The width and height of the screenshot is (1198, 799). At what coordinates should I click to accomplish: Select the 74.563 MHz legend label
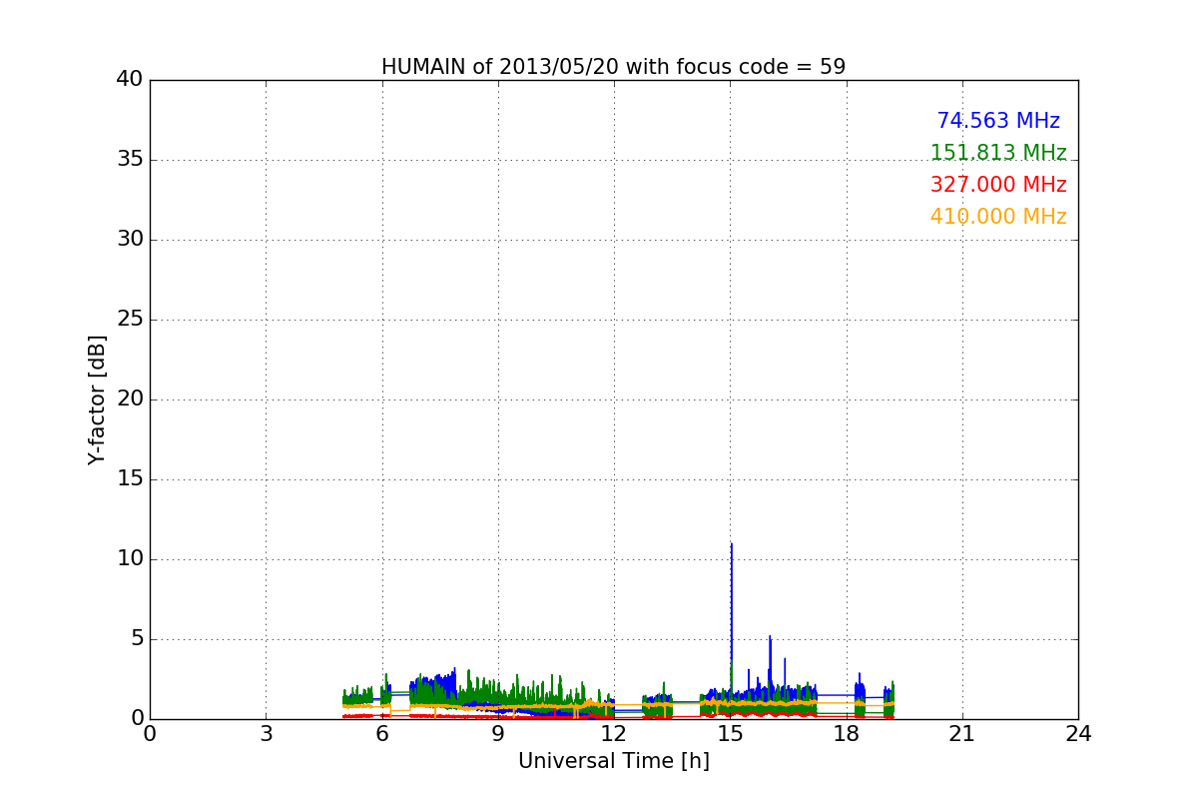coord(998,121)
